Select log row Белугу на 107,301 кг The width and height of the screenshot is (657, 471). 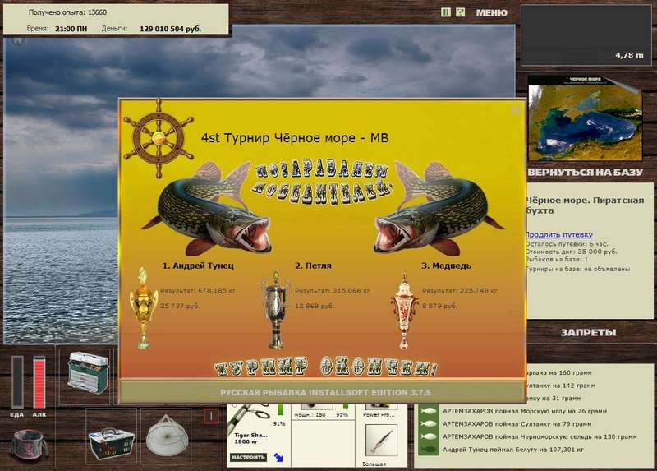512,450
